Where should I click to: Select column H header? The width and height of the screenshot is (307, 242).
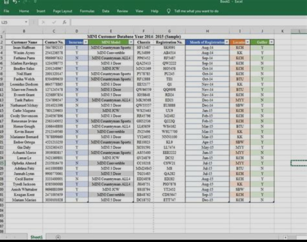coord(207,31)
